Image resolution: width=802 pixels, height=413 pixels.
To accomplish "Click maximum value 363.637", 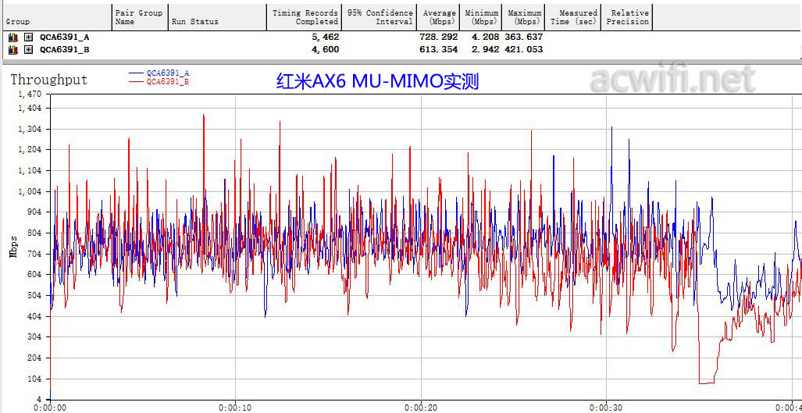I will (524, 37).
